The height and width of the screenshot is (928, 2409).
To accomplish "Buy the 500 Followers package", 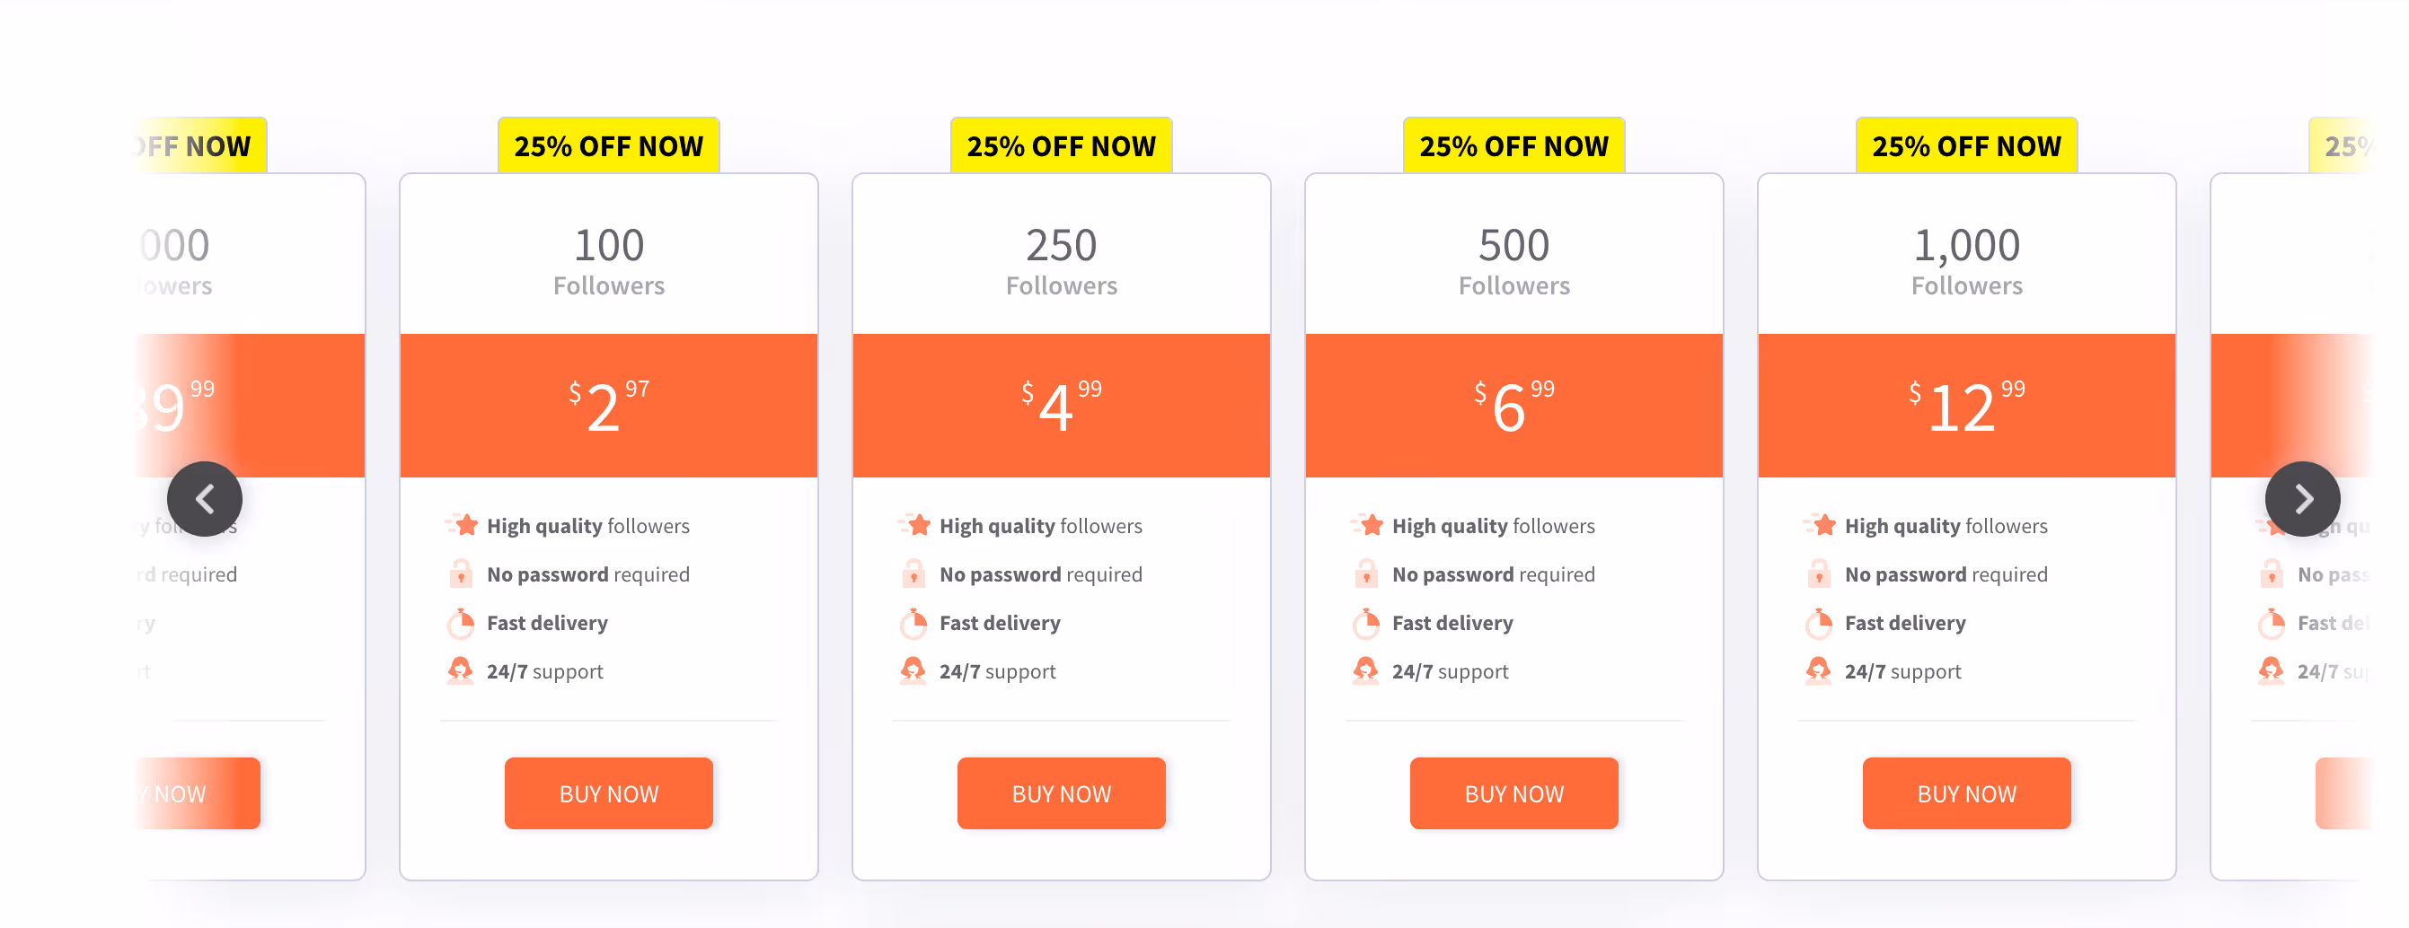I will click(x=1514, y=793).
